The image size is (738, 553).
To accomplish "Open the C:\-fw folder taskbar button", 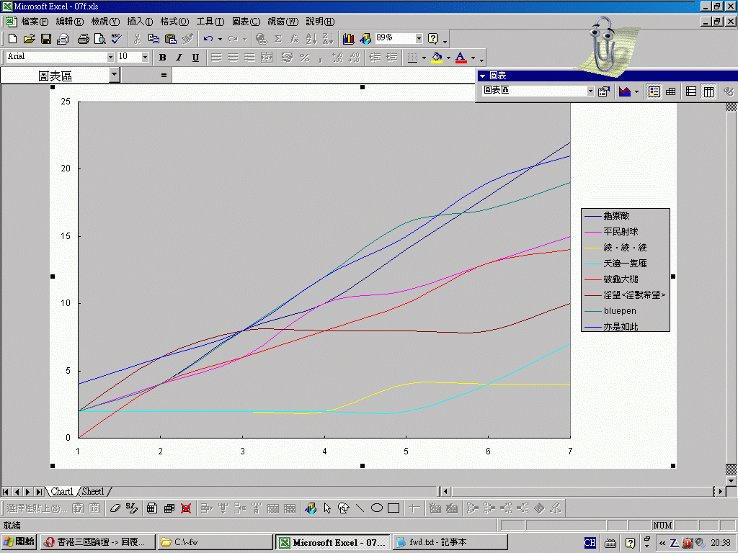I will coord(215,542).
